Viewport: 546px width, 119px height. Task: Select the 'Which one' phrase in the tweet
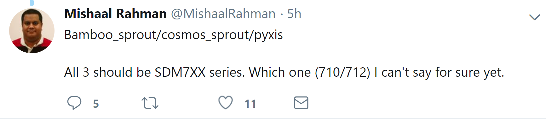pyautogui.click(x=280, y=72)
